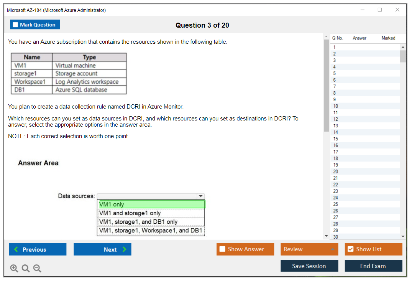
Task: Select the zoom out magnifier icon
Action: click(x=37, y=268)
